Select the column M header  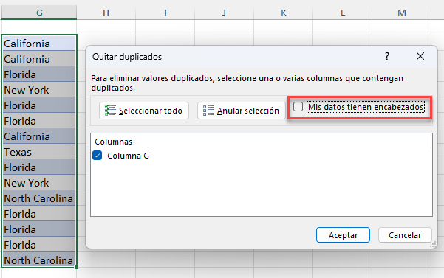(x=402, y=13)
